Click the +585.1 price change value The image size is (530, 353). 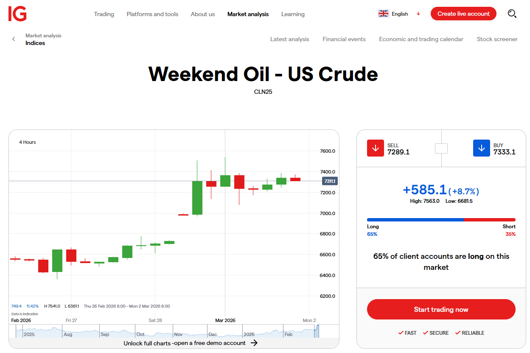coord(424,190)
